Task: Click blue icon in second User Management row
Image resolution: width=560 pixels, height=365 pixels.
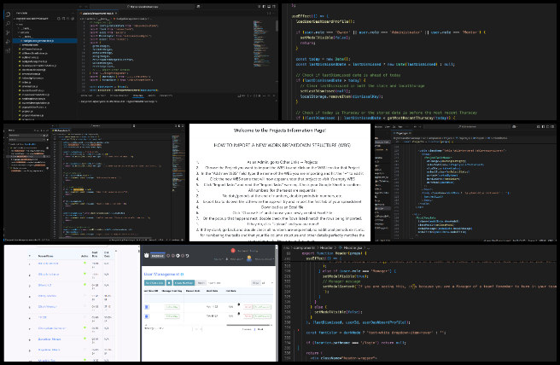Action: click(147, 316)
